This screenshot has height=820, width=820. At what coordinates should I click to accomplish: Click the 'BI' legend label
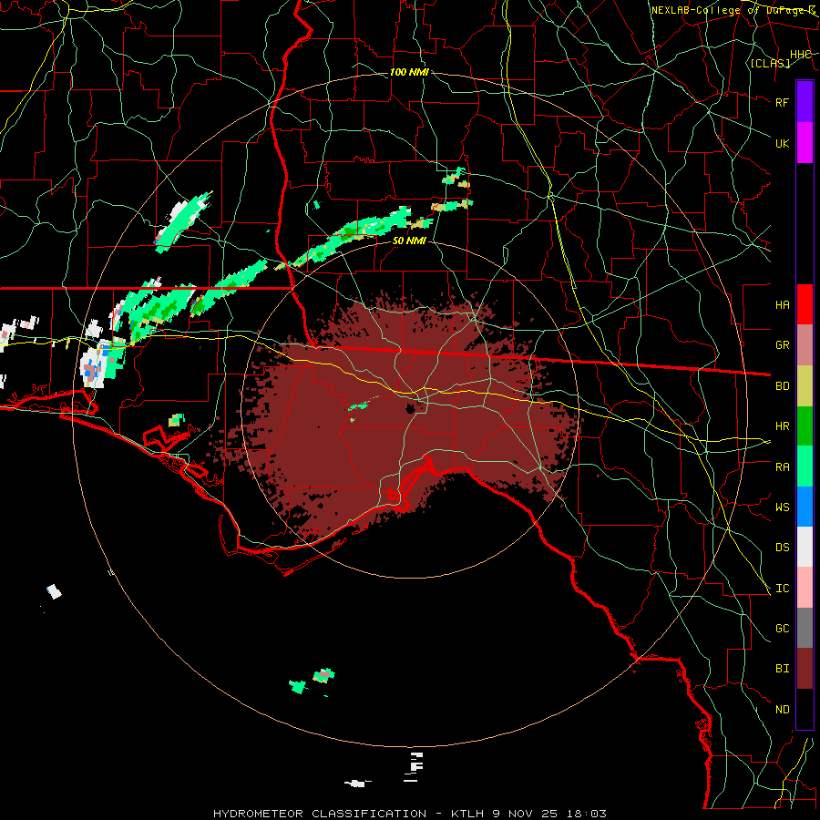tap(782, 669)
